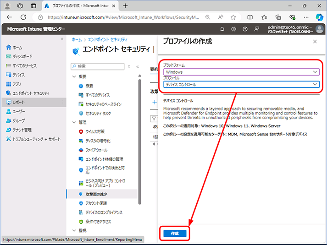
Task: Open the feedback icon in header
Action: click(x=256, y=29)
